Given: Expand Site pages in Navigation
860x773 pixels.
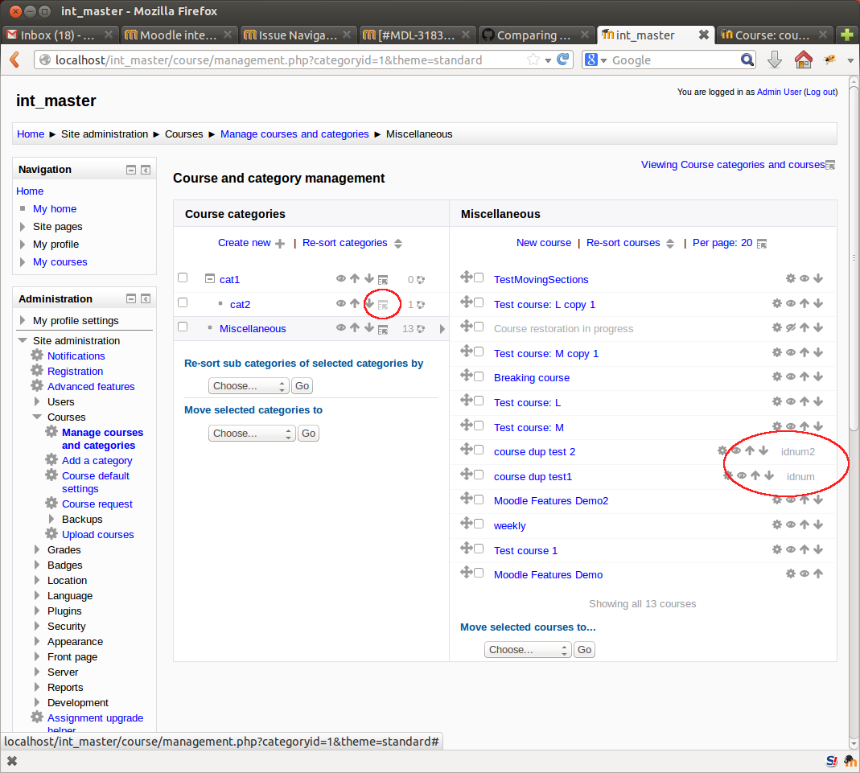Looking at the screenshot, I should (x=23, y=226).
